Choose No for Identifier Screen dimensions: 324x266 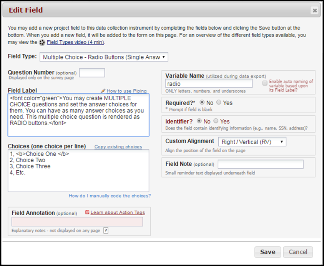pos(199,121)
